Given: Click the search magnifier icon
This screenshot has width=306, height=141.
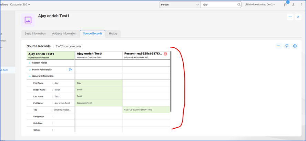Looking at the screenshot, I should click(239, 4).
